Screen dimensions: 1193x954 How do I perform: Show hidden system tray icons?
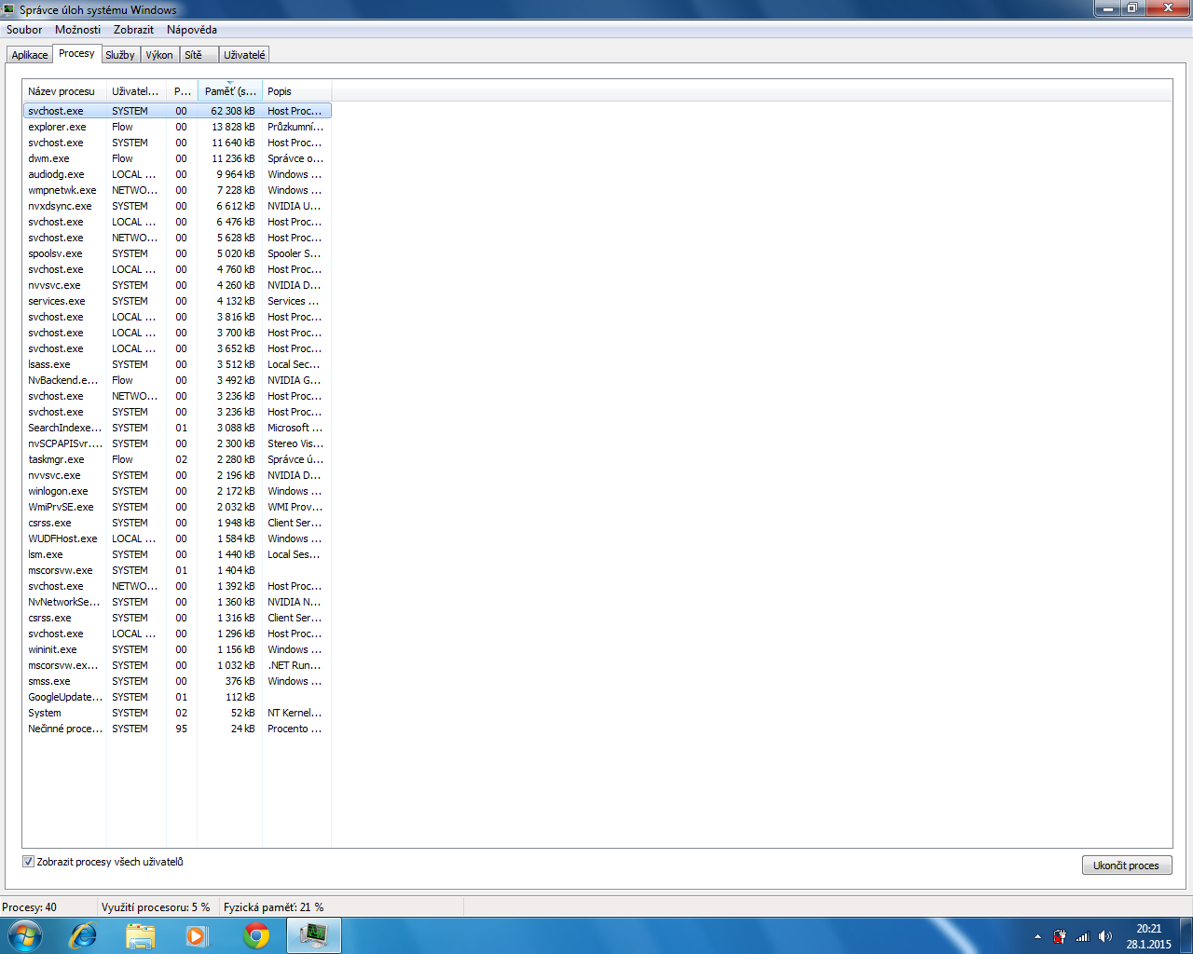click(1037, 936)
